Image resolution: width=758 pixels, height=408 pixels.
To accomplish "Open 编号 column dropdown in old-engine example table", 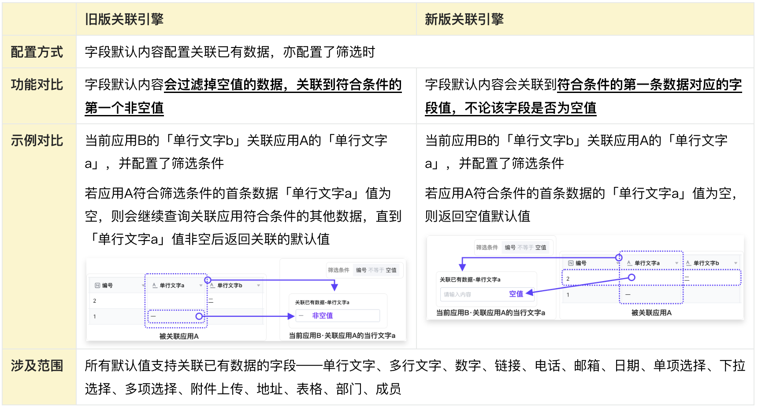I will tap(143, 286).
